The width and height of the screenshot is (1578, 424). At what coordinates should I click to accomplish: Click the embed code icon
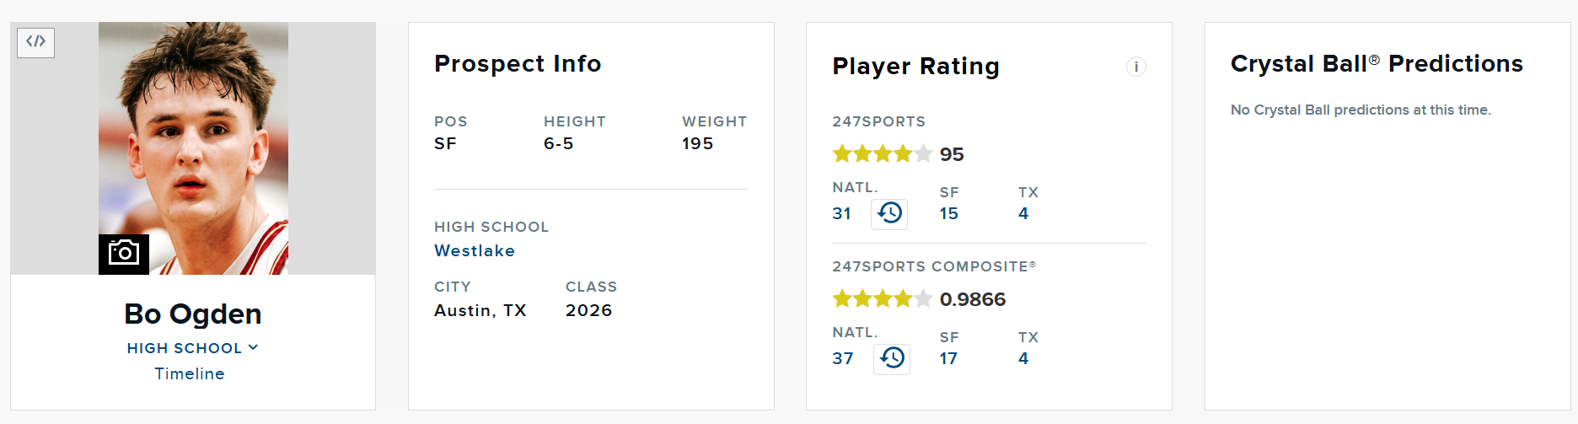point(35,42)
